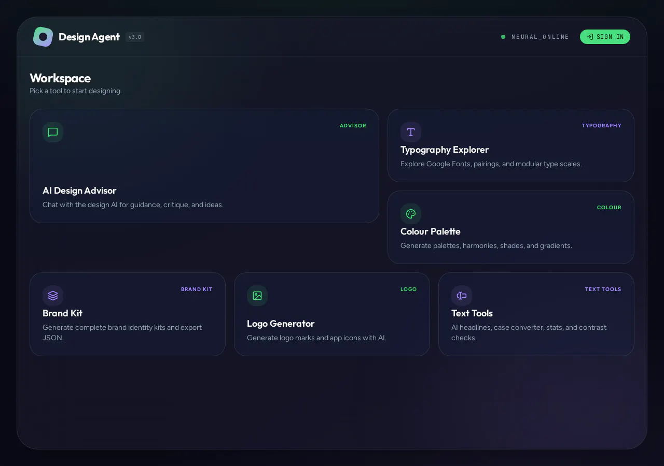Open the Text Tools title
The image size is (664, 466).
pos(472,313)
